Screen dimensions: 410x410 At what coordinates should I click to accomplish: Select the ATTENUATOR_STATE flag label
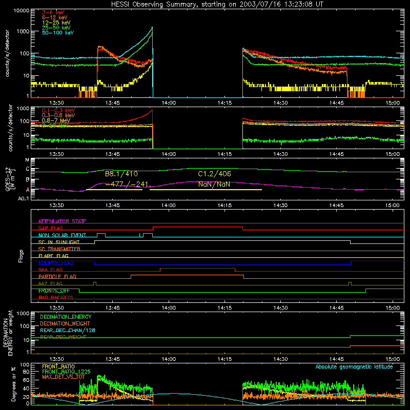pyautogui.click(x=62, y=221)
